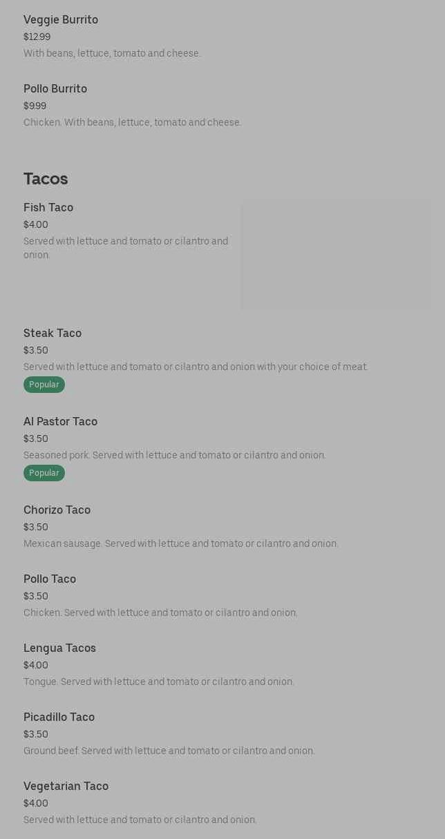Screen dimensions: 445x839
Task: Open the Pollo Taco item
Action: [x=50, y=579]
